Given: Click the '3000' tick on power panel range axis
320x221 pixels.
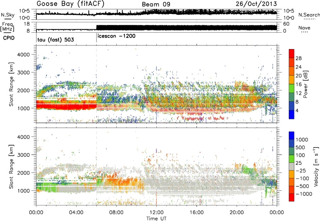Looking at the screenshot, I should click(x=23, y=73).
